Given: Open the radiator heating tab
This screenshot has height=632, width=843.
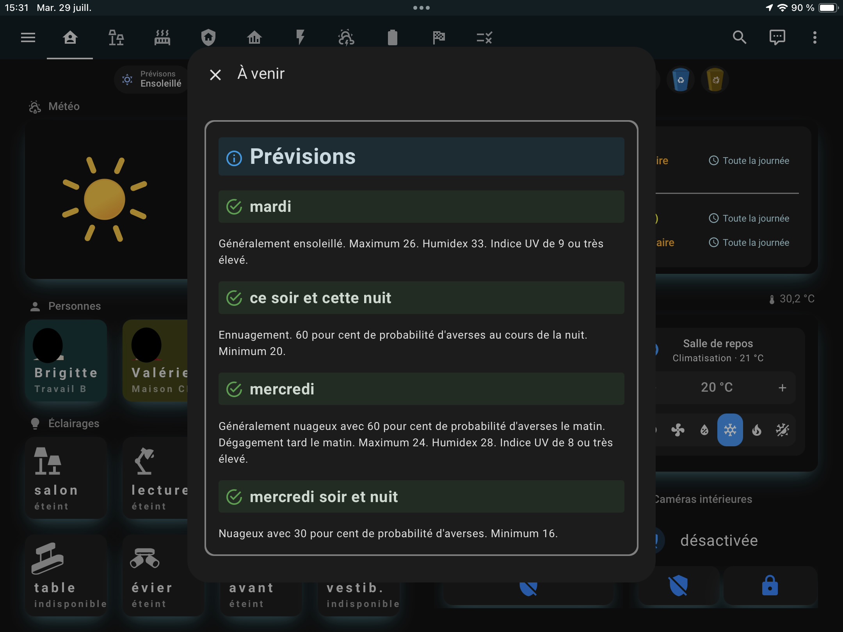Looking at the screenshot, I should pyautogui.click(x=162, y=37).
